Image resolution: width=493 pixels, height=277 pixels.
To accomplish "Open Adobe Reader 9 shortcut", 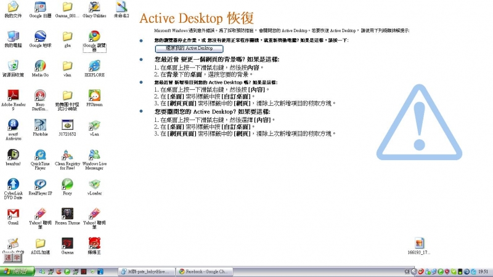I will [x=13, y=100].
